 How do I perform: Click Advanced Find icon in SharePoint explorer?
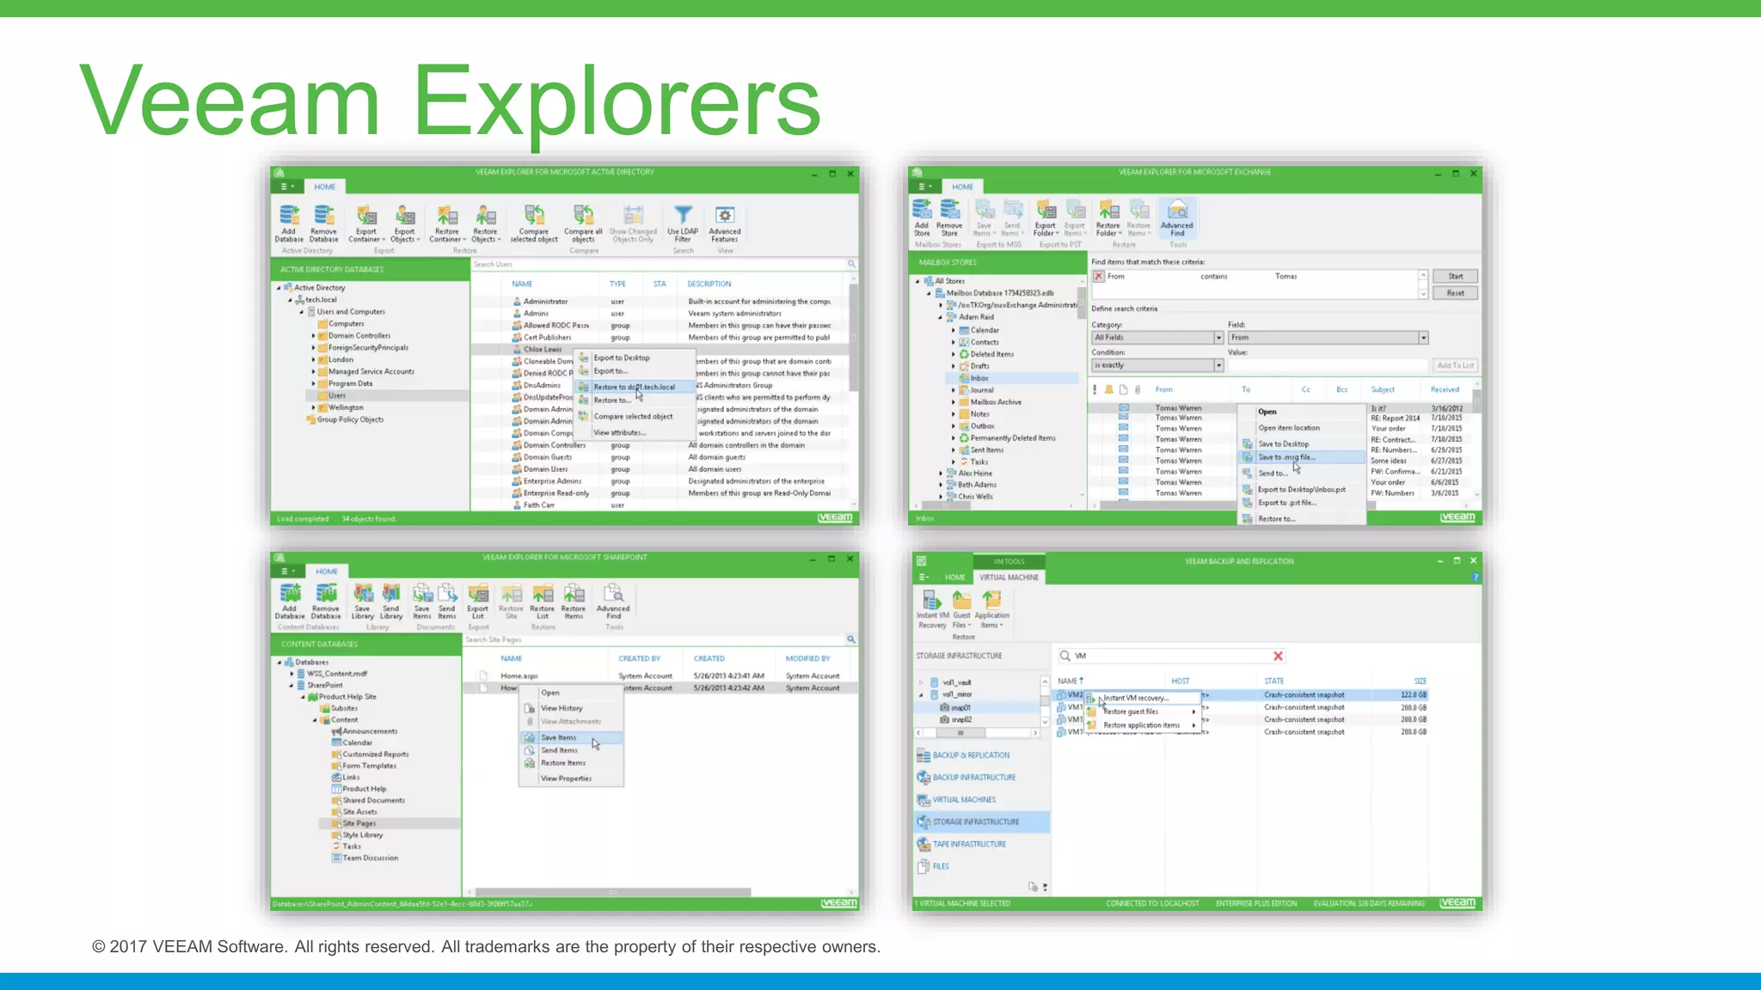[613, 601]
